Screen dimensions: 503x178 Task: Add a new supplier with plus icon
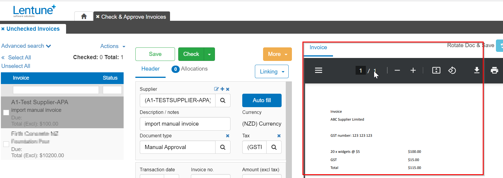(x=222, y=89)
